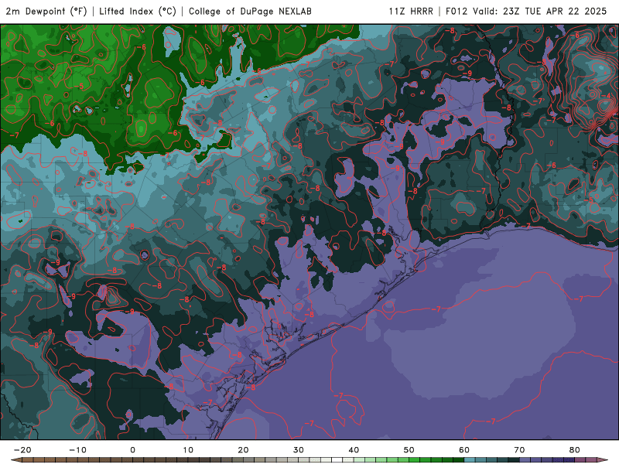
Task: Click the left arrow end of the color bar
Action: pos(16,460)
